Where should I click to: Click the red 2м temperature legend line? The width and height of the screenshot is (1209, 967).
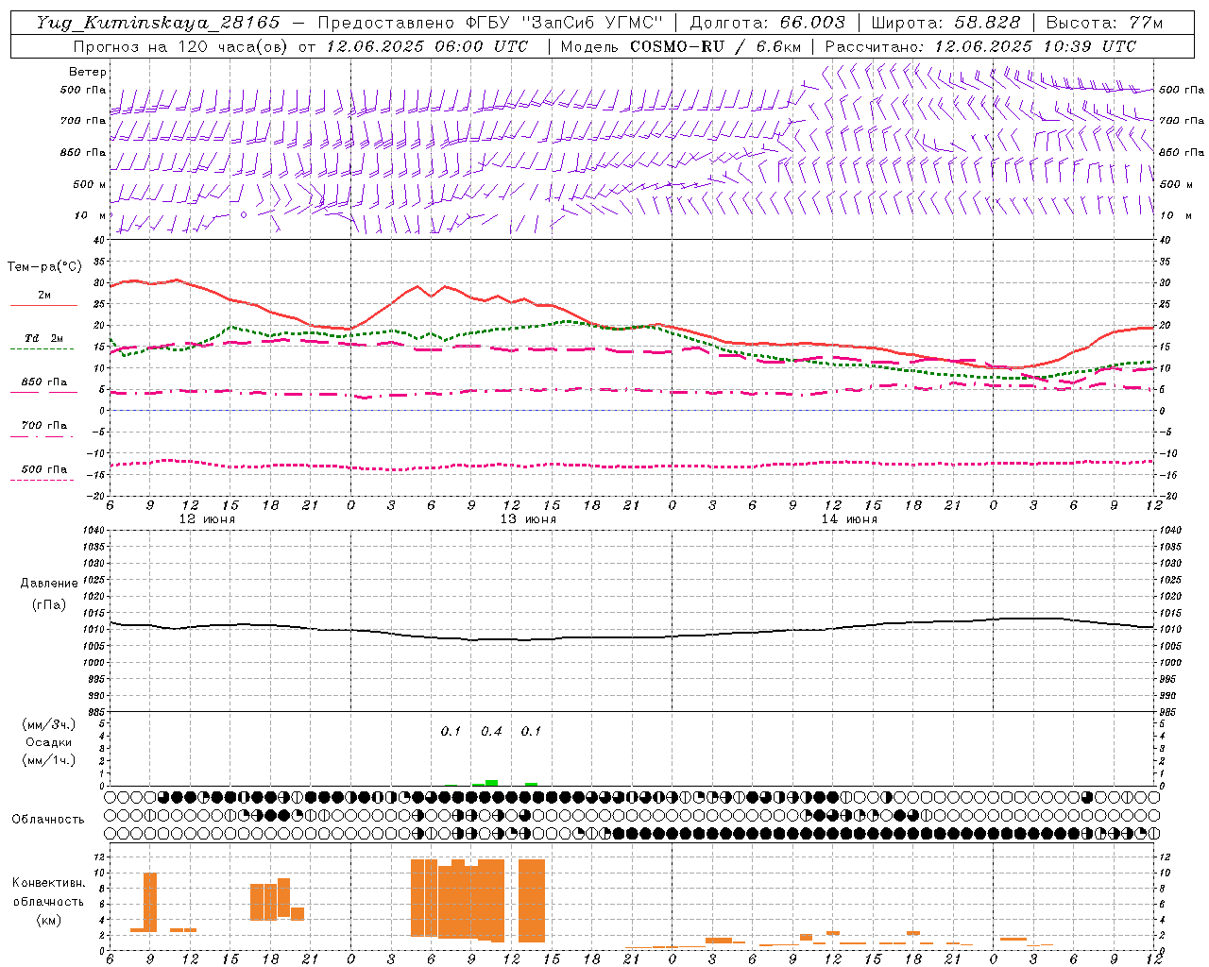(43, 305)
